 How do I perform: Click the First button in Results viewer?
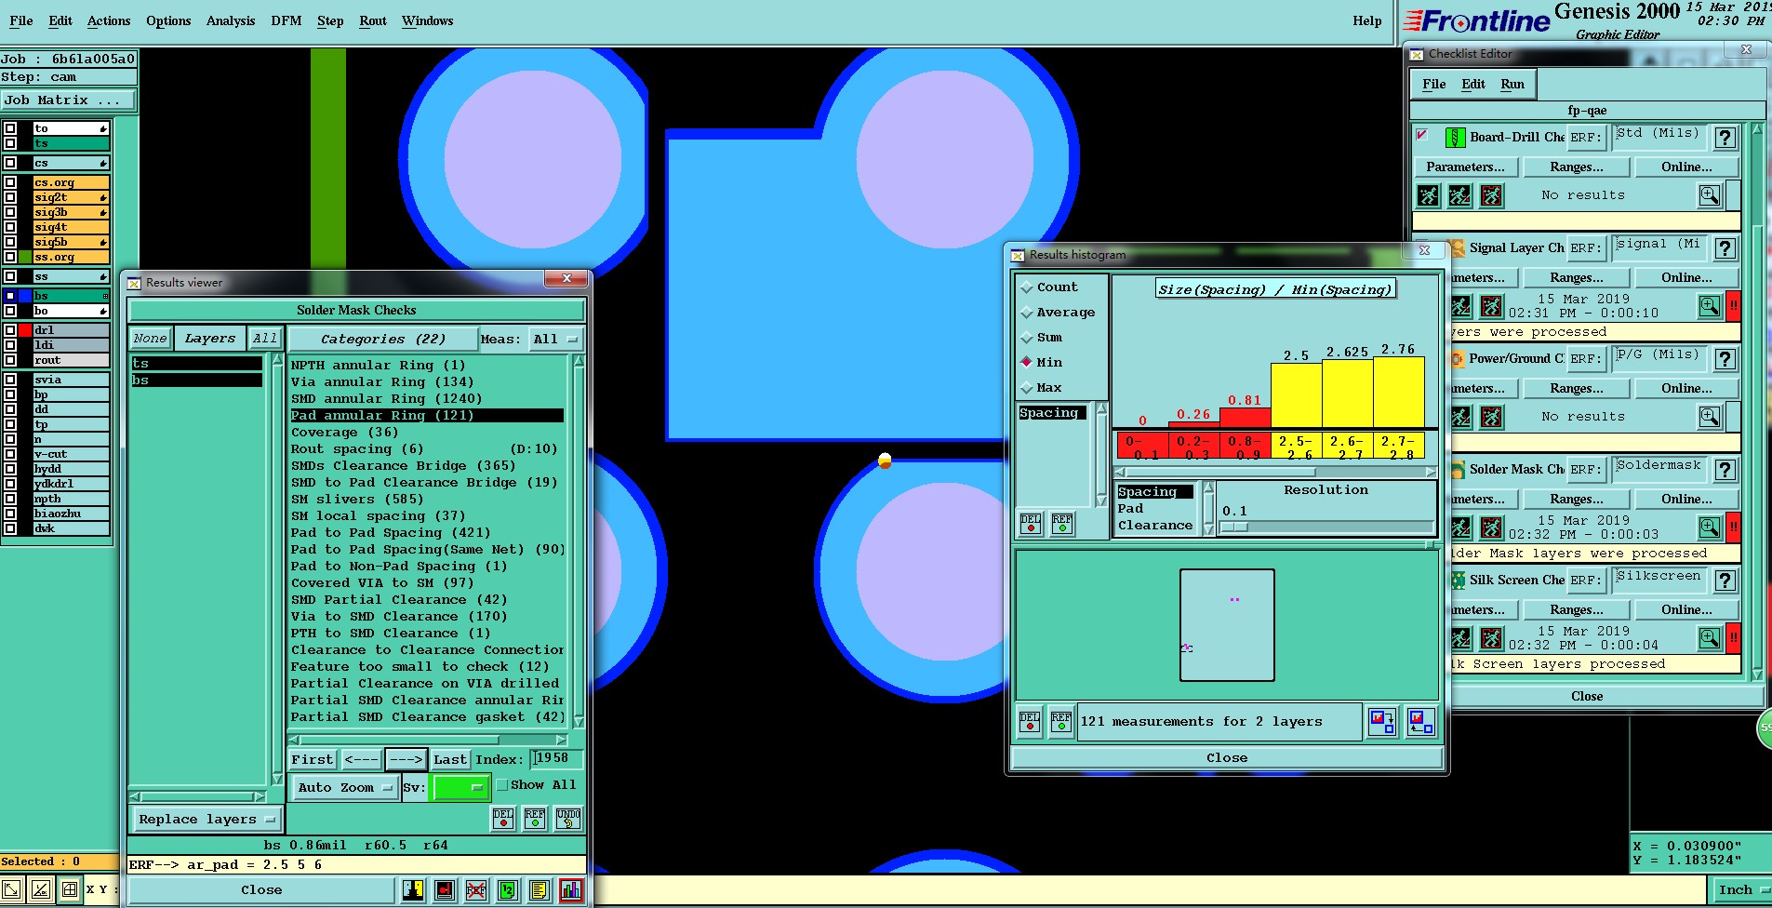coord(313,760)
